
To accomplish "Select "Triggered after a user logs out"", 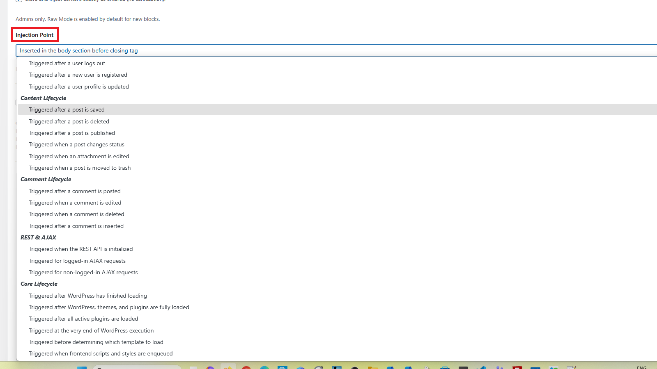I will point(337,63).
